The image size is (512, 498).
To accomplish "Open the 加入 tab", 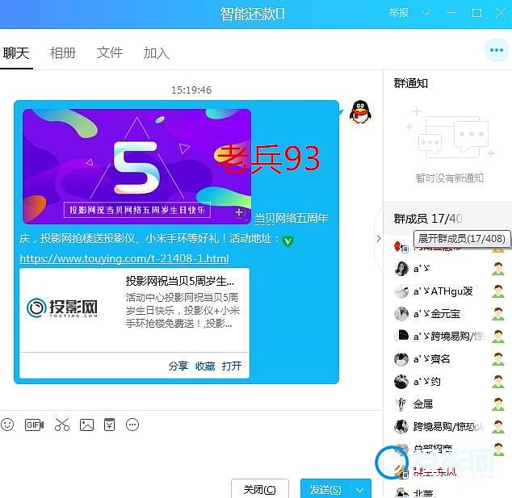I will click(x=157, y=53).
